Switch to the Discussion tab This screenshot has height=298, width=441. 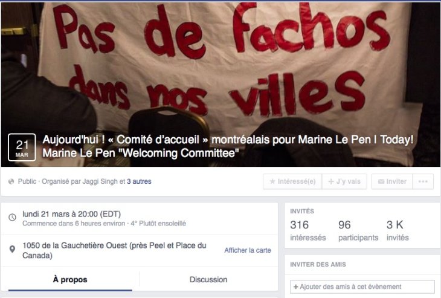click(x=208, y=279)
